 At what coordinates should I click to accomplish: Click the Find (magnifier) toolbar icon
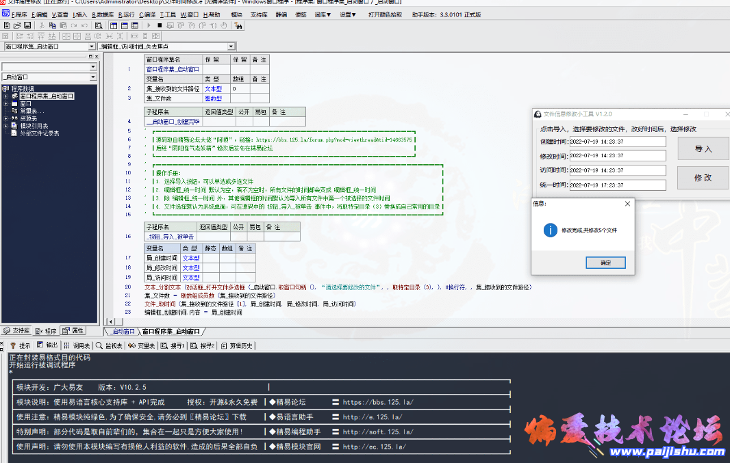99,25
